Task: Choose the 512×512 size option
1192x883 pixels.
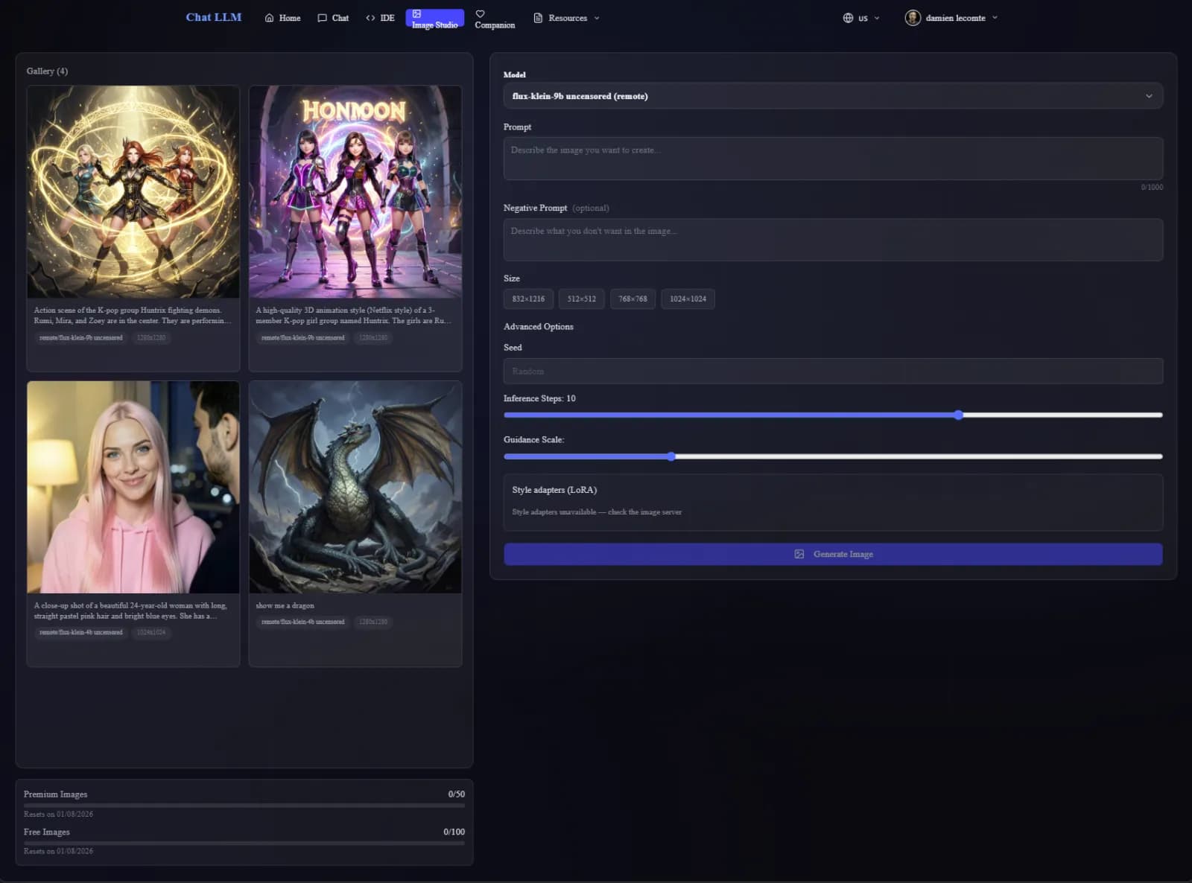Action: (581, 299)
